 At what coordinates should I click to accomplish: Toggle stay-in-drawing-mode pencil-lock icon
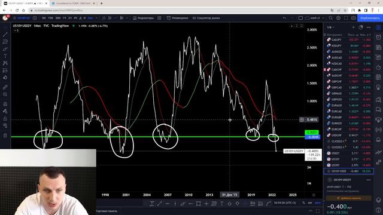(5, 111)
